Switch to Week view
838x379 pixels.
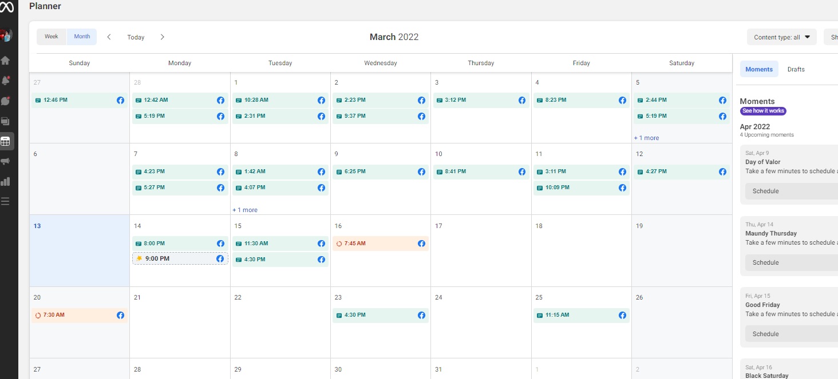tap(52, 37)
